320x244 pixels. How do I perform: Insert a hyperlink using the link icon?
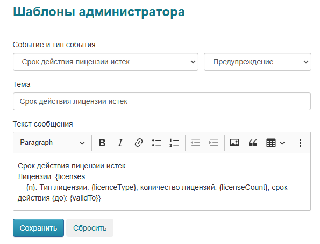point(139,143)
